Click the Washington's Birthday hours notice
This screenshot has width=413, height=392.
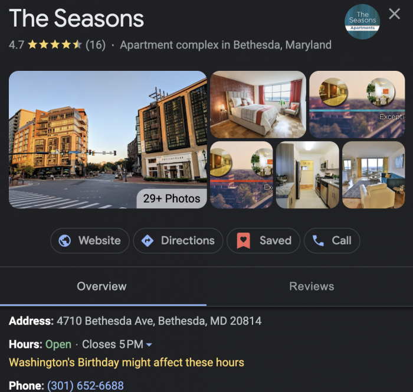[126, 362]
